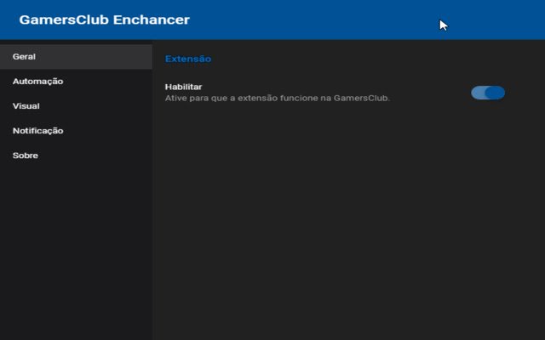Click the 'Ative para que a extensão funcione' description
Viewport: 545px width, 340px height.
pos(278,99)
